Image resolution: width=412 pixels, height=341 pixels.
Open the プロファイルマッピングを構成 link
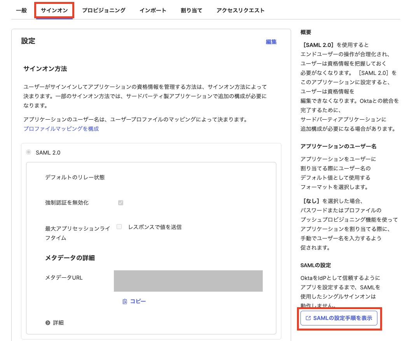(61, 129)
